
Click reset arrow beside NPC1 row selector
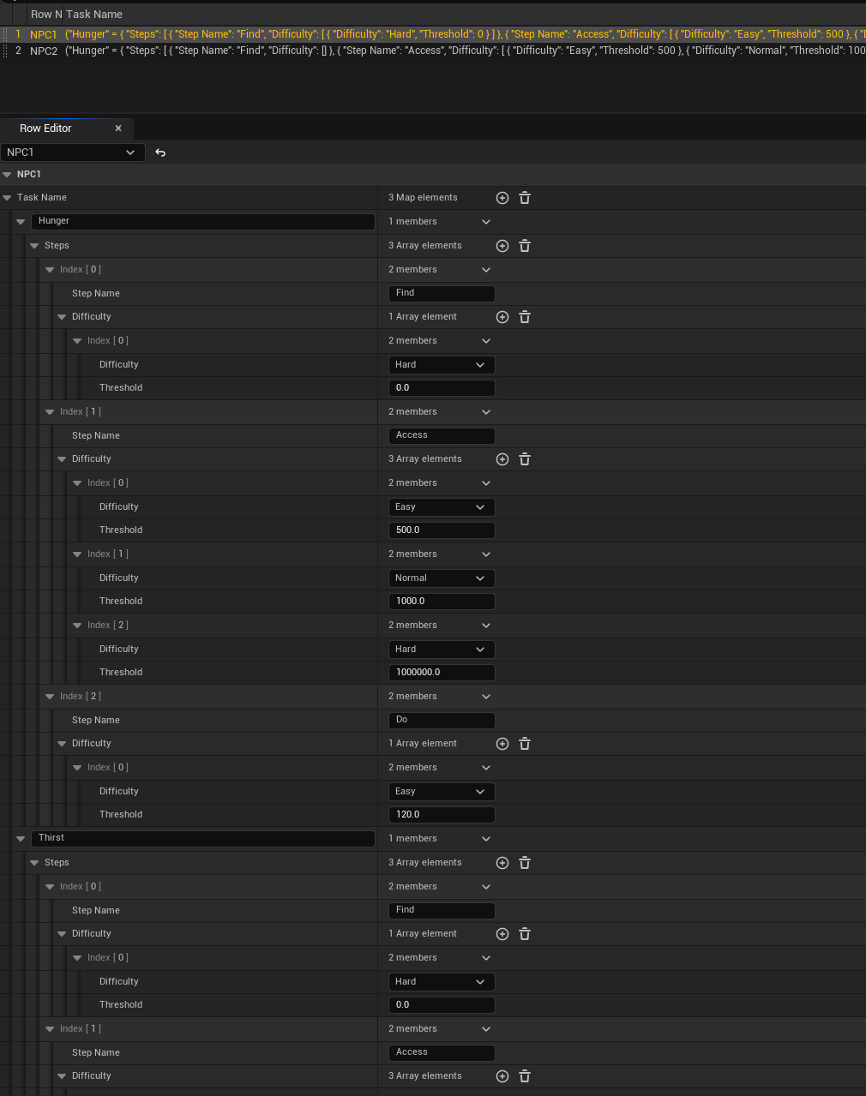(x=160, y=153)
